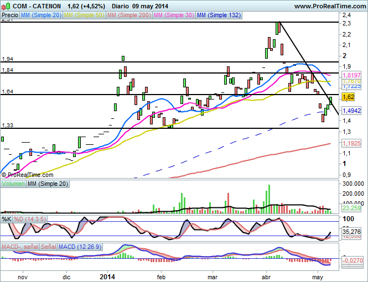The width and height of the screenshot is (368, 282).
Task: Click the Volumen panel label
Action: tap(13, 184)
